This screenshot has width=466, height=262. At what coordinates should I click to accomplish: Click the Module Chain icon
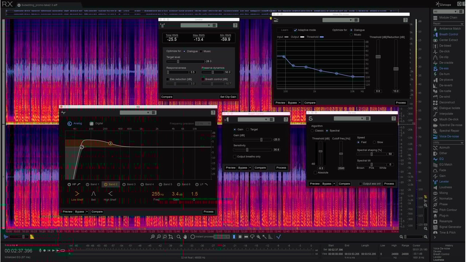tap(435, 17)
